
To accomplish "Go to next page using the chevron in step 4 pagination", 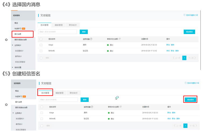I will (x=195, y=58).
